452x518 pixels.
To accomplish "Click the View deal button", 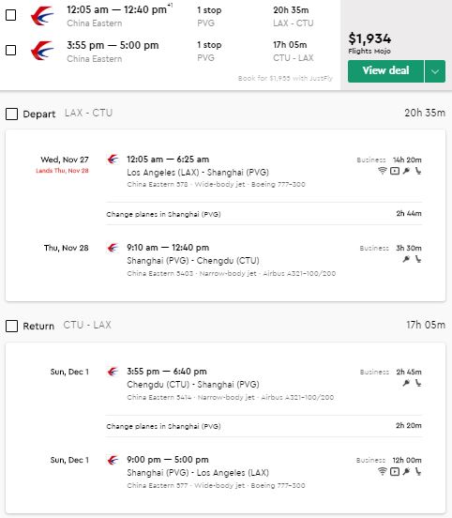I will [385, 71].
